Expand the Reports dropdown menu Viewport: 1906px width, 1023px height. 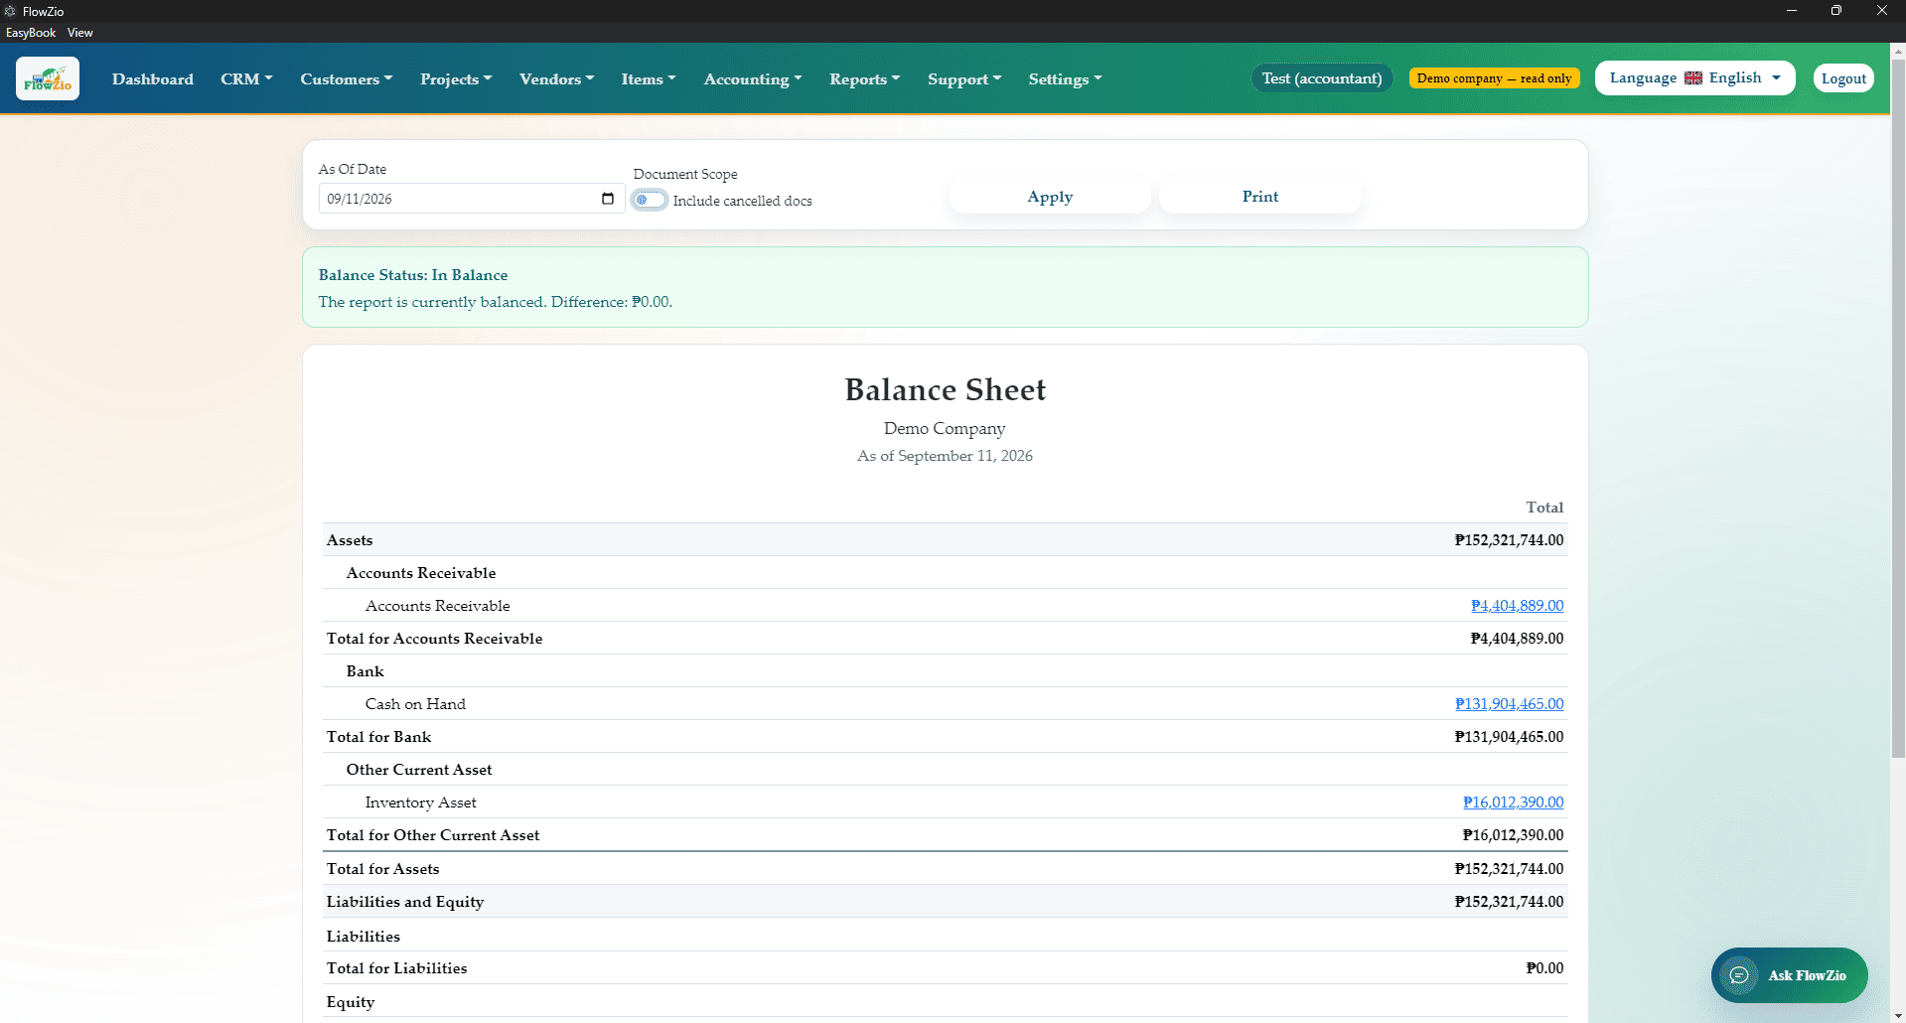coord(865,78)
